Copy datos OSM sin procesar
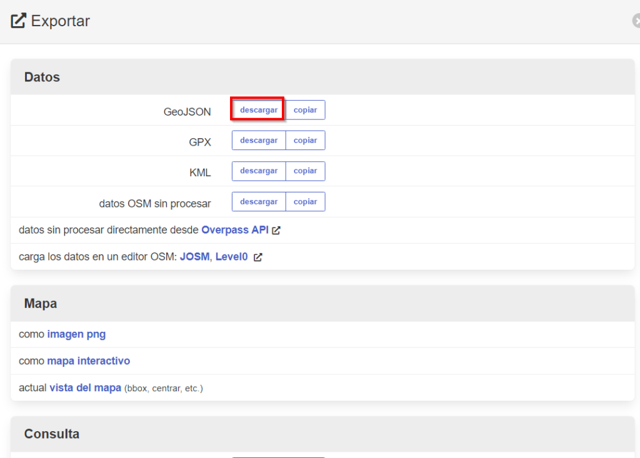The height and width of the screenshot is (458, 640). click(305, 201)
